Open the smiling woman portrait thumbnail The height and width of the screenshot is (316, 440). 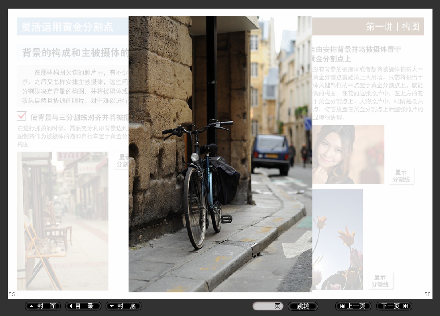(348, 155)
